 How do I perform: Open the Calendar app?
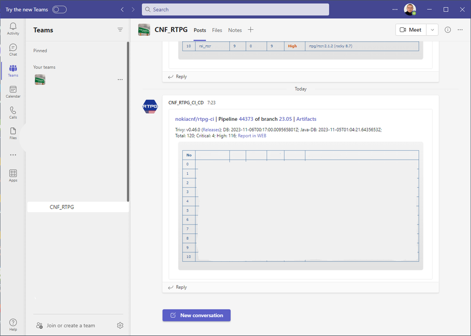13,92
